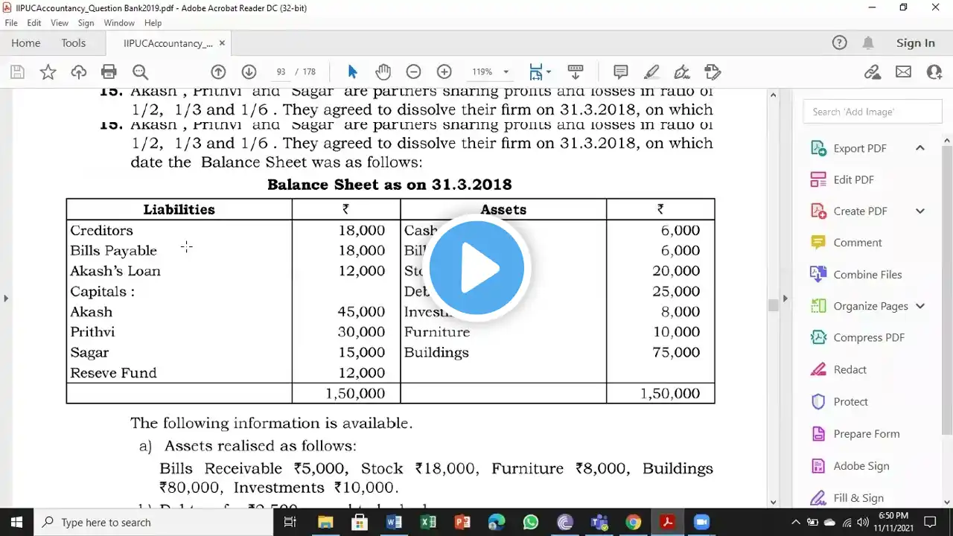Open the fit page options dropdown
The height and width of the screenshot is (536, 953).
coord(549,72)
